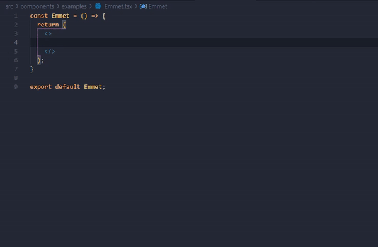The height and width of the screenshot is (247, 378).
Task: Expand the chevron after 'src' breadcrumb
Action: 17,6
